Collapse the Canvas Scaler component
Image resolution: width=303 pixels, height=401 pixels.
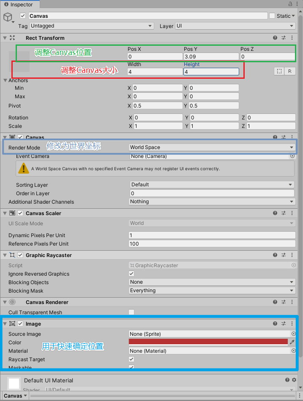click(x=5, y=213)
